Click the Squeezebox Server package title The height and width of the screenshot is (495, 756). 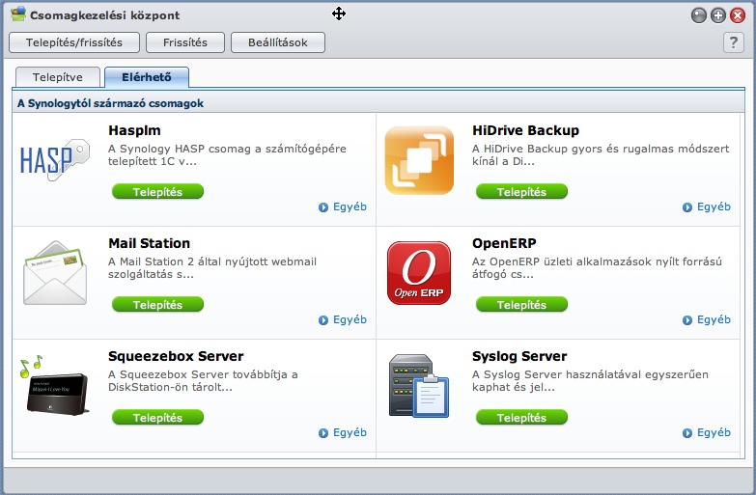(x=176, y=356)
